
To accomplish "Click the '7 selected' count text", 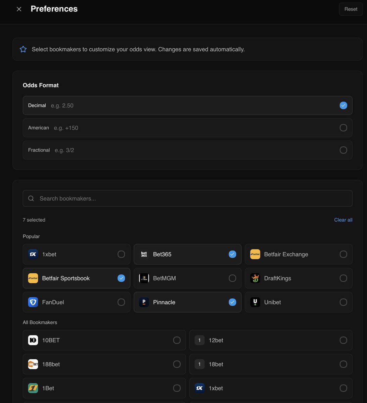I will point(34,220).
